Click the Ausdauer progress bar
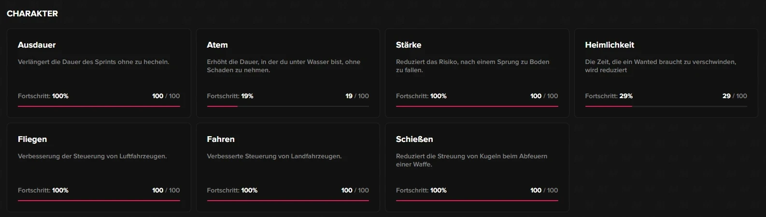Screen dimensions: 766x217 click(99, 106)
